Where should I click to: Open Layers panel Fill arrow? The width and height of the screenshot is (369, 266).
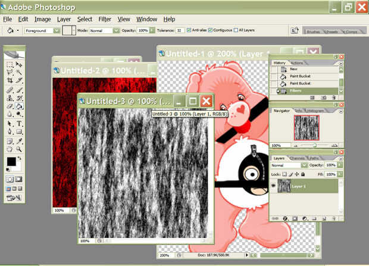point(340,174)
